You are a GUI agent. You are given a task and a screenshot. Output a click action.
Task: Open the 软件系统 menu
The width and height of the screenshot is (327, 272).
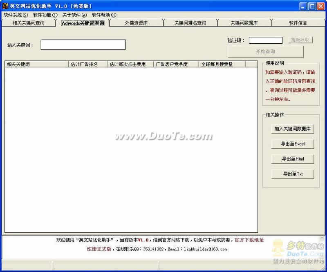[16, 15]
